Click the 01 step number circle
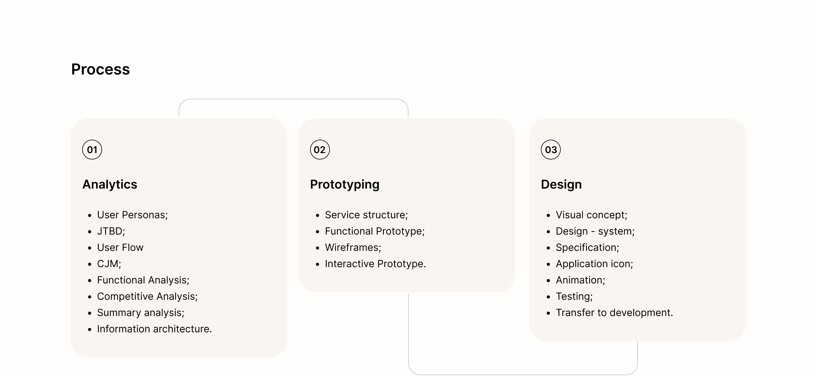This screenshot has width=816, height=376. tap(92, 150)
